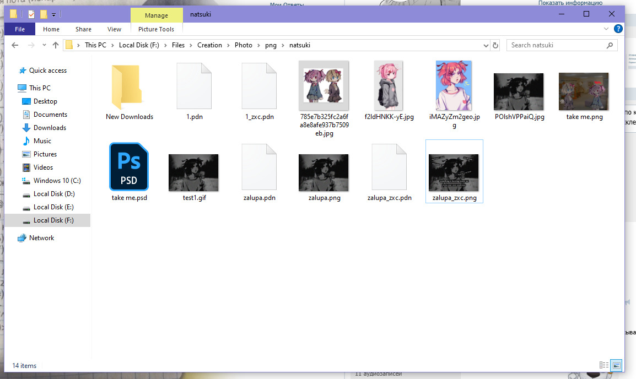Open chevron after Photo in path
The height and width of the screenshot is (379, 636).
[x=258, y=45]
